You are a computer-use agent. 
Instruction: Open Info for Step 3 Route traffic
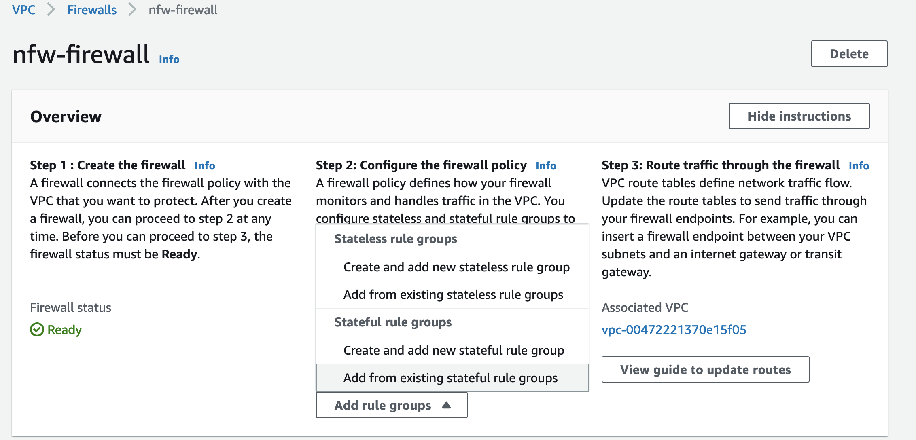859,166
